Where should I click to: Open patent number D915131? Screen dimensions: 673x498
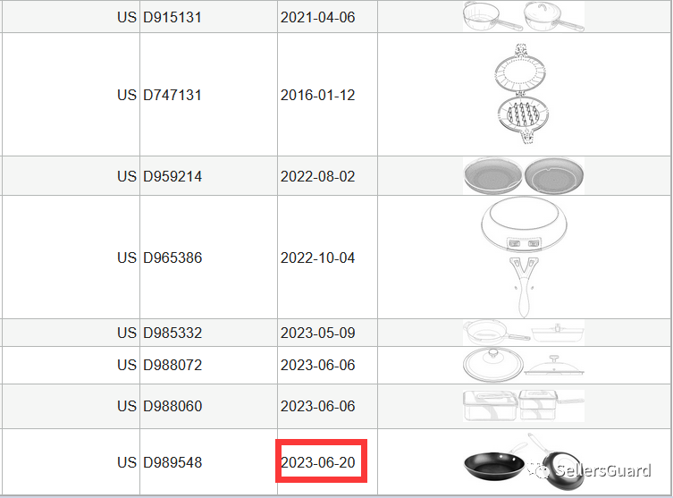(x=172, y=18)
